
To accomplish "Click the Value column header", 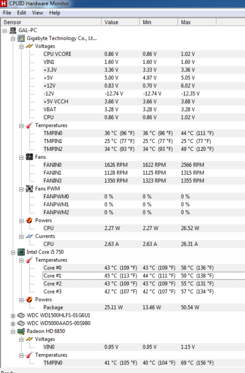I will coord(120,22).
